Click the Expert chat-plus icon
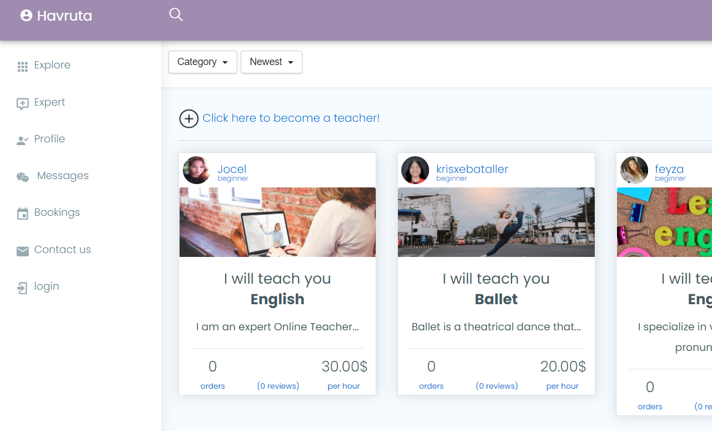The image size is (712, 431). (22, 103)
